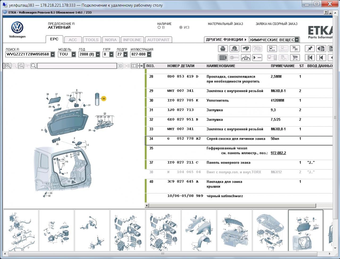Expand the ПОДГР subgroup dropdown
The width and height of the screenshot is (340, 259).
(x=125, y=54)
